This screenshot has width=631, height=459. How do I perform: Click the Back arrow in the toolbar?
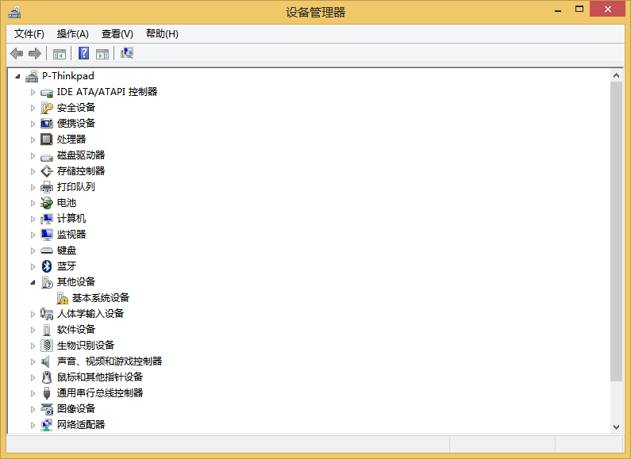[x=17, y=53]
